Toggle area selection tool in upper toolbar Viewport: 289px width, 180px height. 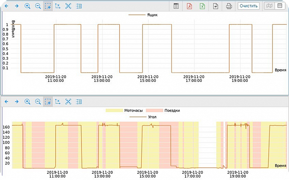pyautogui.click(x=48, y=6)
